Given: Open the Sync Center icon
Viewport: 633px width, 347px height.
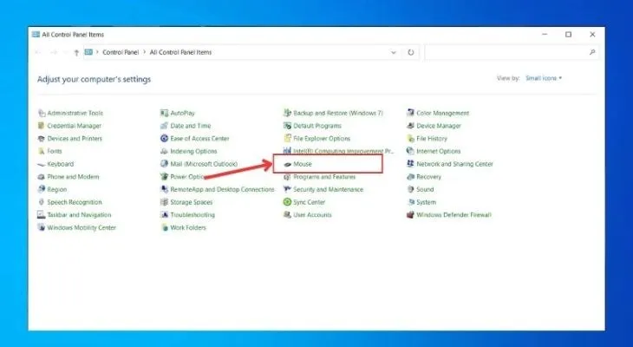Looking at the screenshot, I should click(x=287, y=202).
